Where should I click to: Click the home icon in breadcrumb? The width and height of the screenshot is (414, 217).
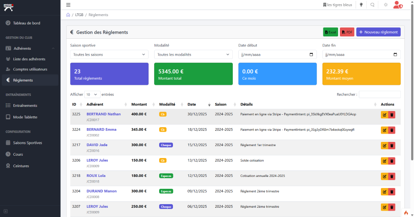tap(68, 15)
